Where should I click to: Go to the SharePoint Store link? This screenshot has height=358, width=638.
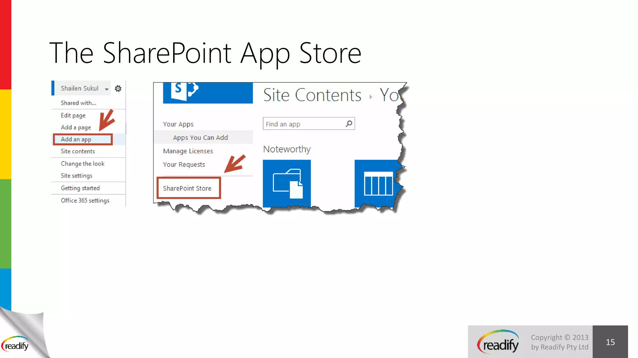coord(187,188)
